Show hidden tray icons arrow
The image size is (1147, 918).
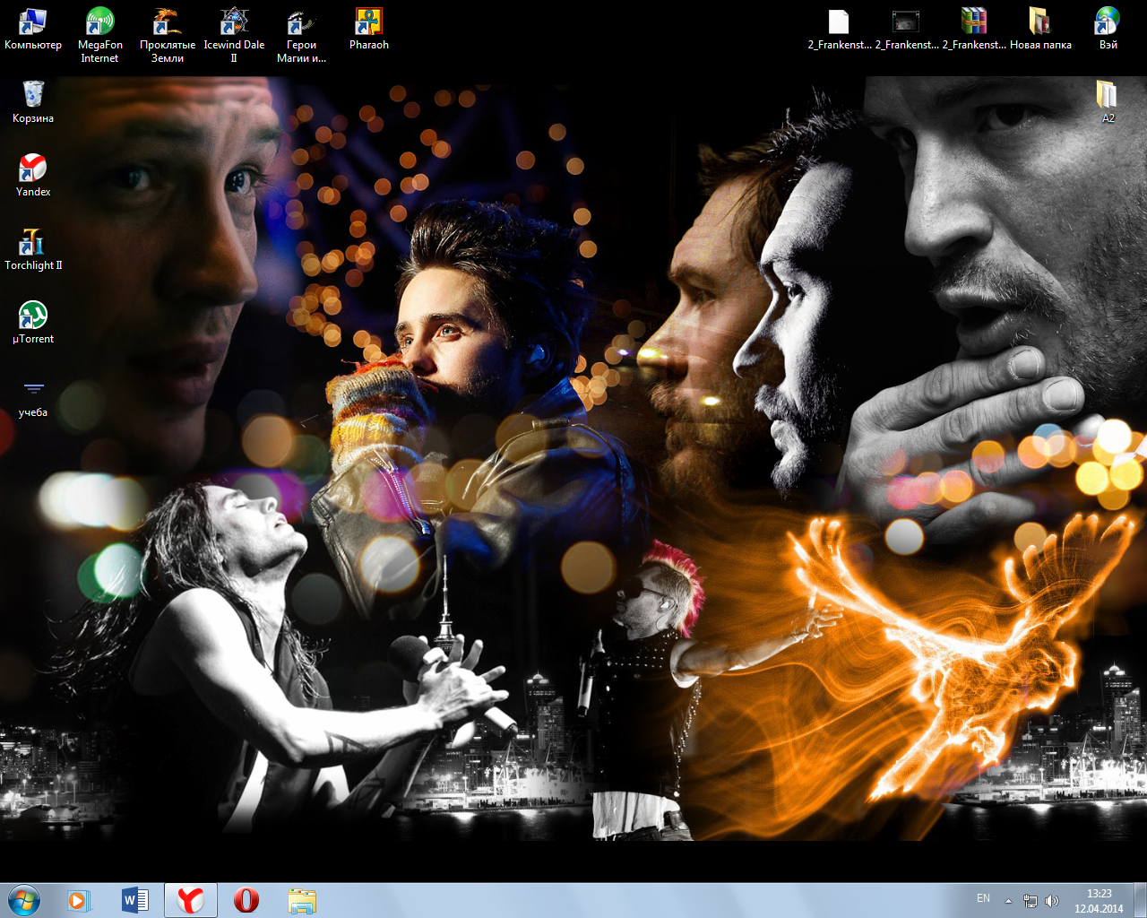point(1008,901)
